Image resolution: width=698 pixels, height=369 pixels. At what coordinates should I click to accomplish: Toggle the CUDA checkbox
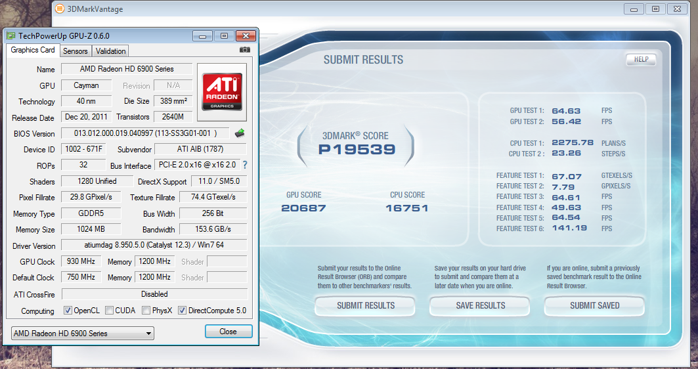[x=109, y=311]
